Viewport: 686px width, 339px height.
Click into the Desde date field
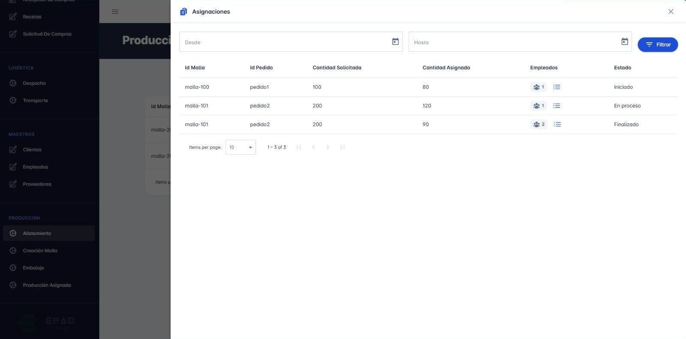(x=283, y=42)
